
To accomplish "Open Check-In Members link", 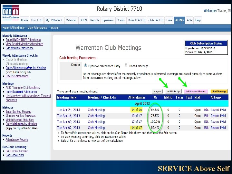I will click(x=16, y=60).
